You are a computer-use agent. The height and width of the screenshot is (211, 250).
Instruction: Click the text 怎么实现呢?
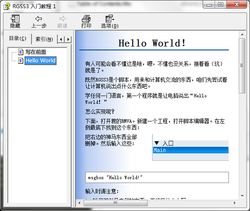click(x=100, y=112)
